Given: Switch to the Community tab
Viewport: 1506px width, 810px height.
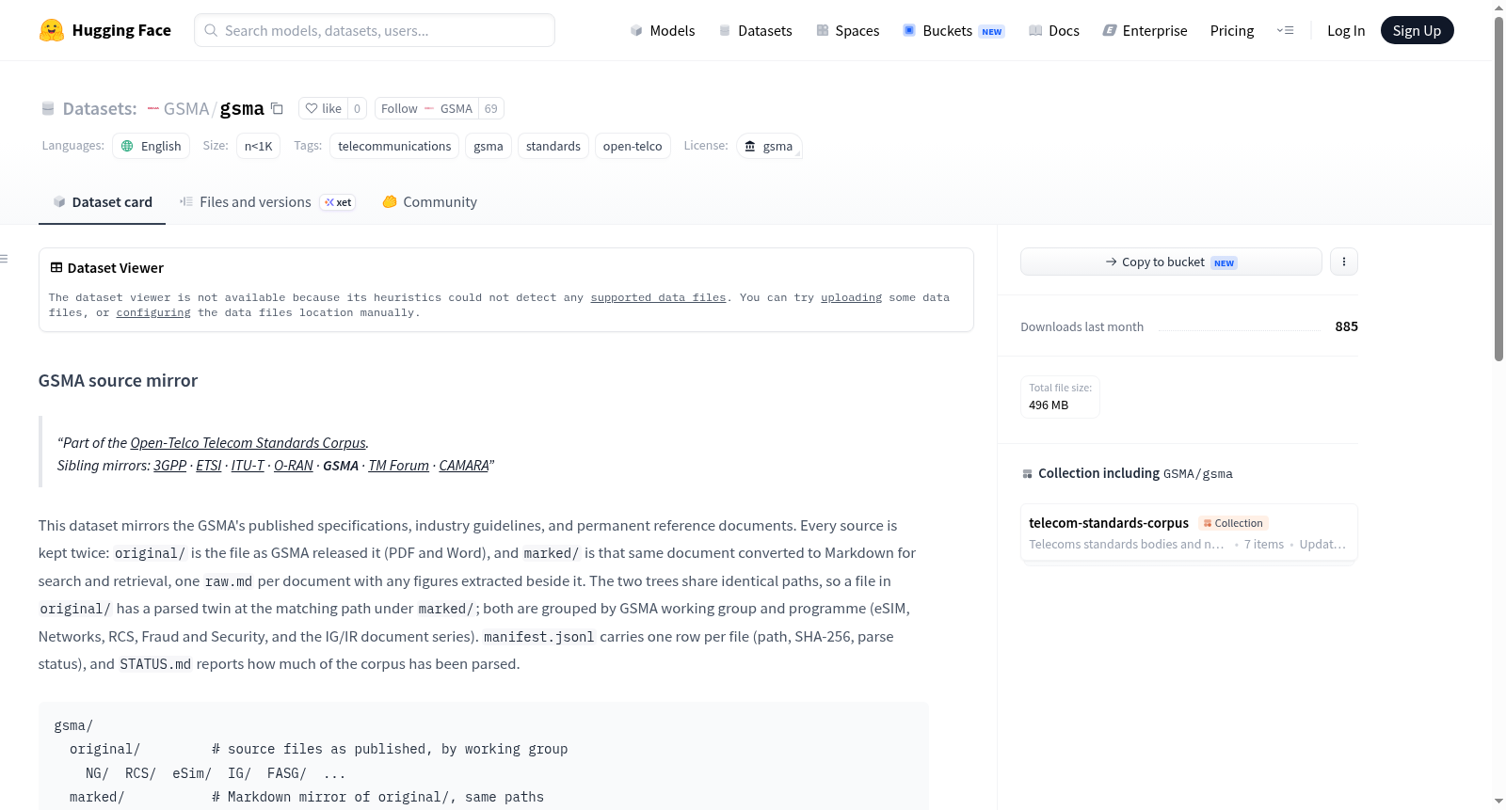Looking at the screenshot, I should pos(429,202).
